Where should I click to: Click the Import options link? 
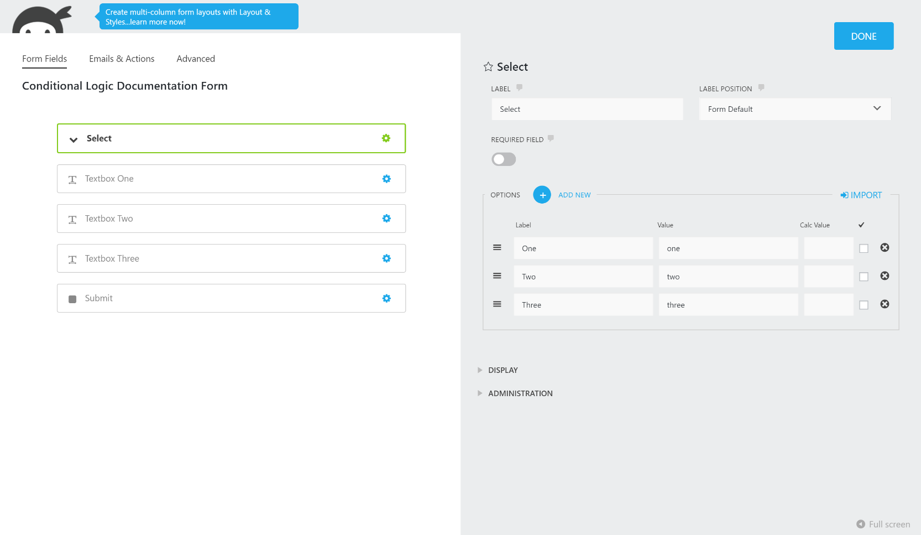click(x=861, y=195)
